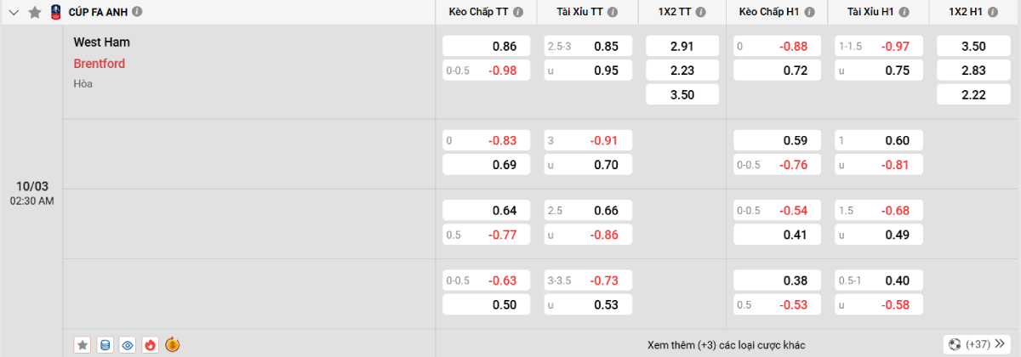Open Xem thêm (+3) các loại cược khác
The image size is (1021, 357).
point(725,344)
